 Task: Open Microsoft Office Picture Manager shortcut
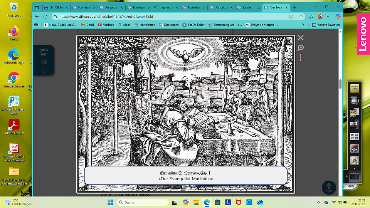pyautogui.click(x=14, y=153)
